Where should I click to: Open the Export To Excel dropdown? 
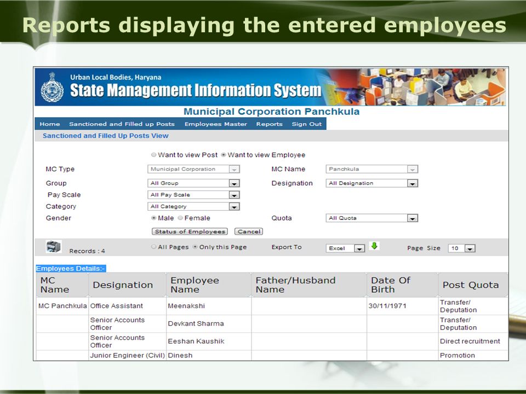(345, 248)
